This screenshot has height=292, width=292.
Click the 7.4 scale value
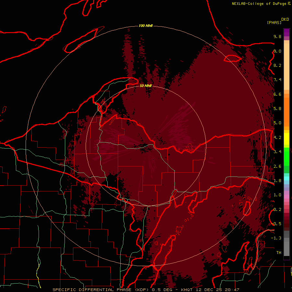point(277,80)
